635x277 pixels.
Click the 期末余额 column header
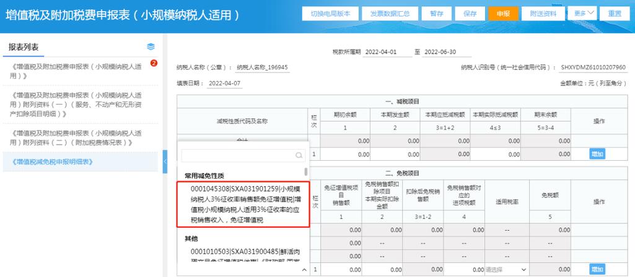pos(546,114)
